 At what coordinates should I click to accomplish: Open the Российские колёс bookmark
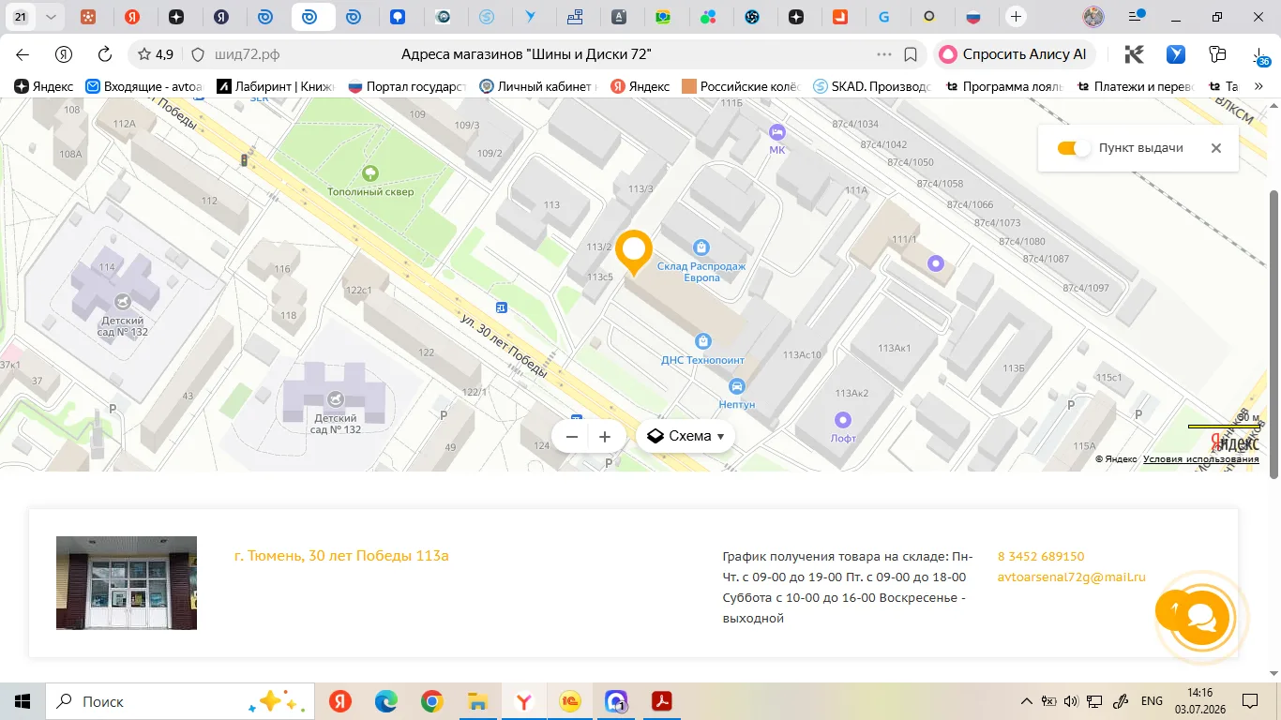(741, 86)
